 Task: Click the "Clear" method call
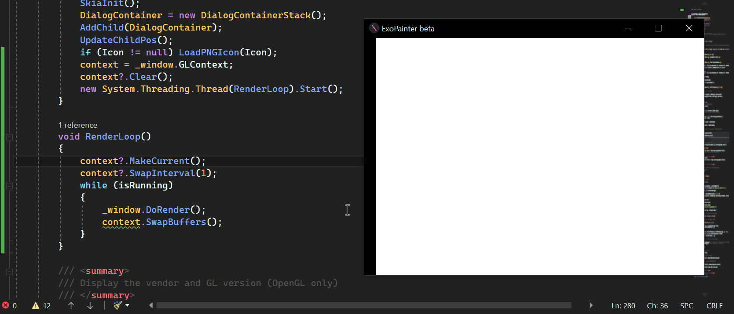click(143, 77)
